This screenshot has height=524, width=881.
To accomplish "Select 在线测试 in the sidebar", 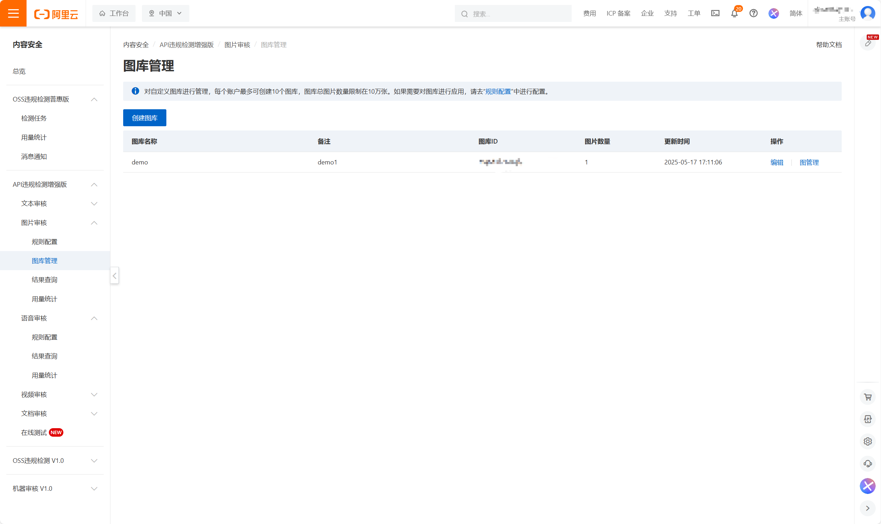I will (x=34, y=433).
